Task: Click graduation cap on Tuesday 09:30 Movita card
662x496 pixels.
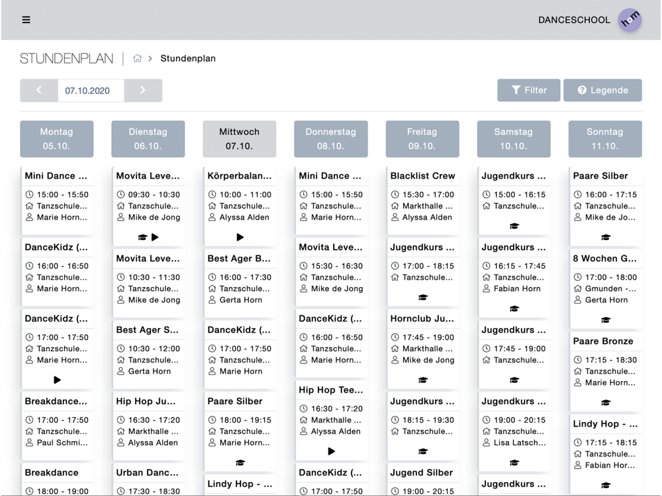Action: click(143, 237)
